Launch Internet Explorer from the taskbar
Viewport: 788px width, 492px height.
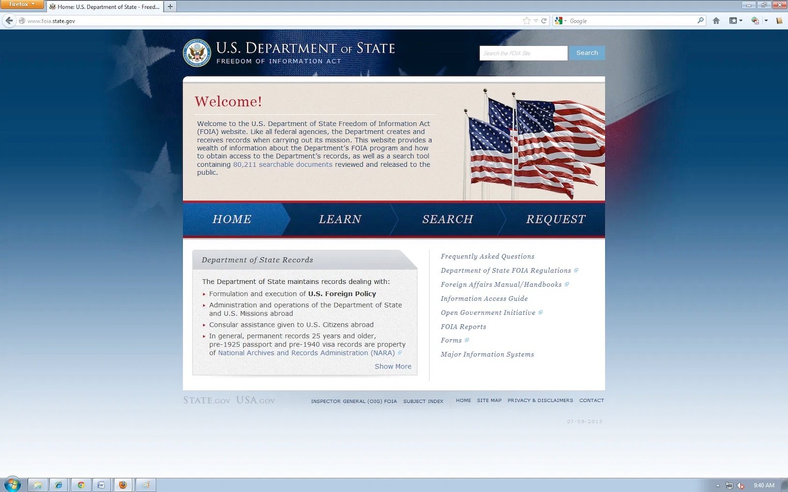[x=59, y=485]
